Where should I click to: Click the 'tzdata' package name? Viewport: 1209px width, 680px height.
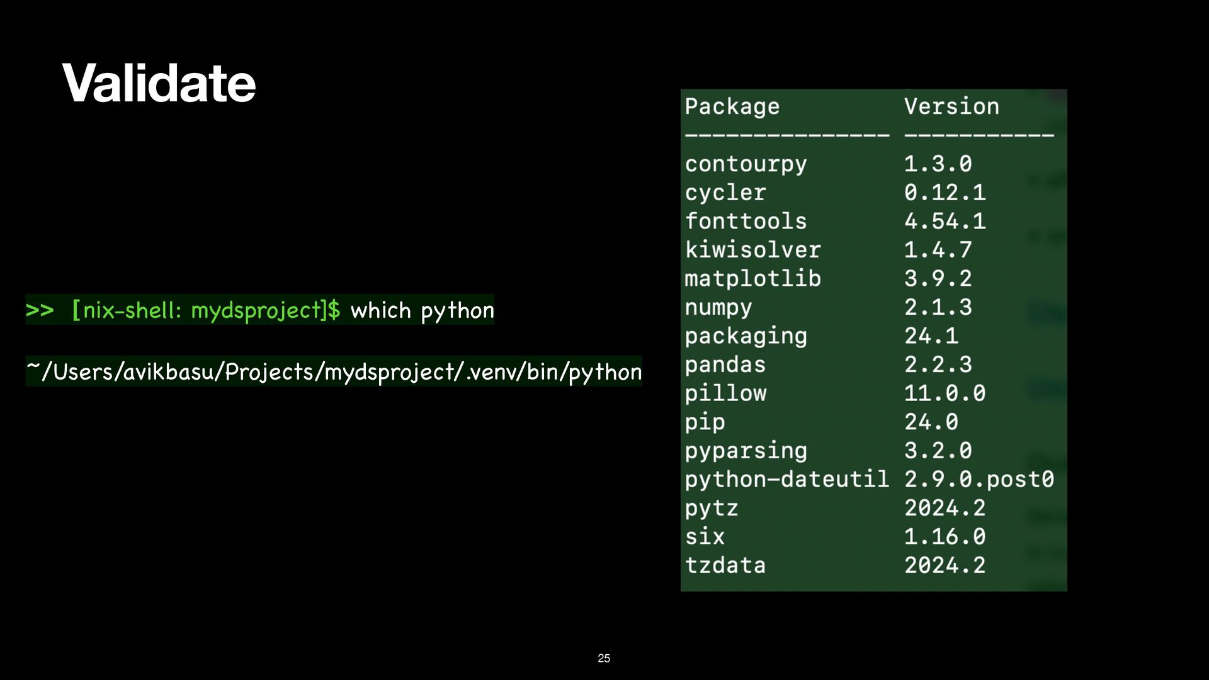(725, 565)
